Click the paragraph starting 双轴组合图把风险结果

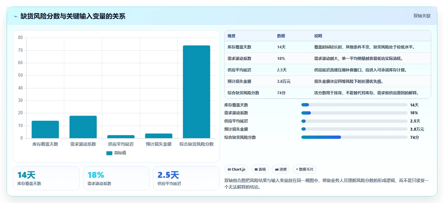click(327, 184)
